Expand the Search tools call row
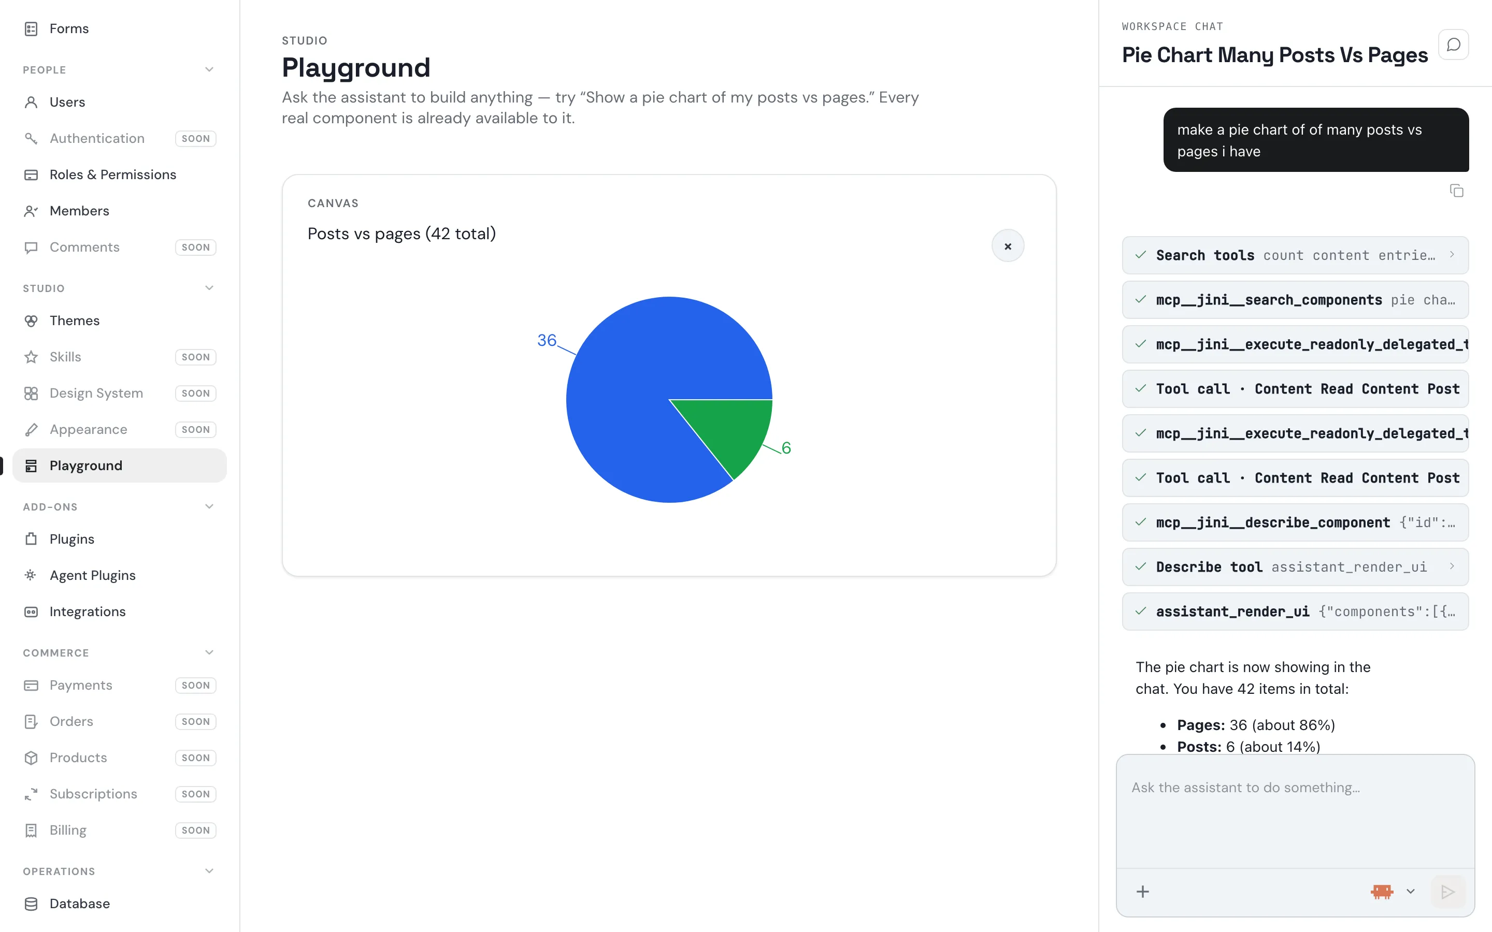This screenshot has width=1492, height=932. click(1295, 255)
